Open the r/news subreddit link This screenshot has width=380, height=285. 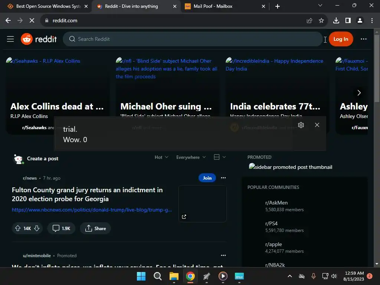(x=30, y=178)
